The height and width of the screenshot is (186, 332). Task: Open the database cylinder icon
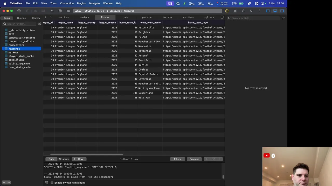(60, 11)
